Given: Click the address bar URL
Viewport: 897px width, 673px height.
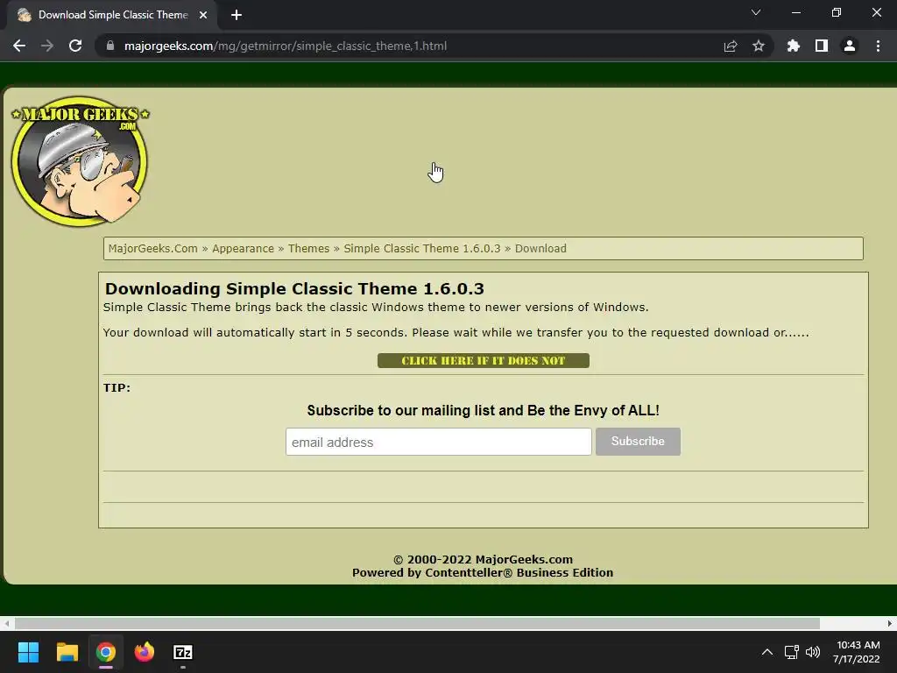Looking at the screenshot, I should (x=286, y=46).
